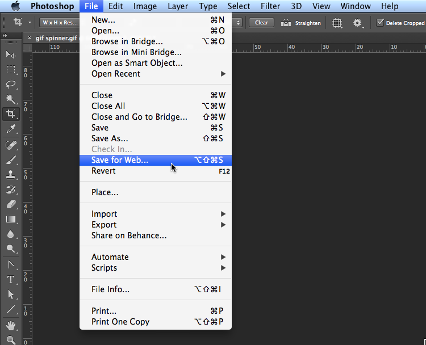
Task: Expand the Import submenu
Action: pos(156,214)
